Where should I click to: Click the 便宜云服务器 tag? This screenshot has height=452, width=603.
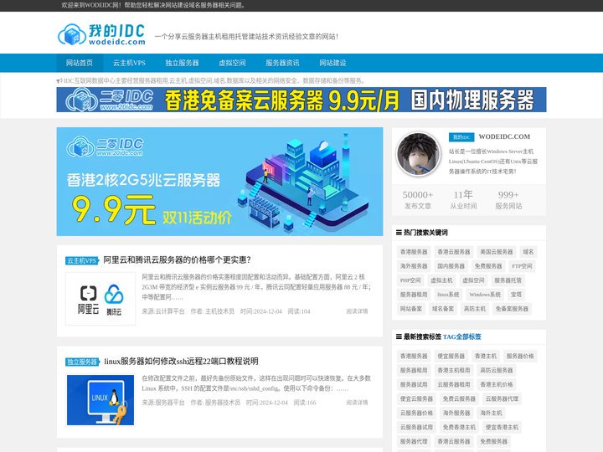click(x=416, y=398)
